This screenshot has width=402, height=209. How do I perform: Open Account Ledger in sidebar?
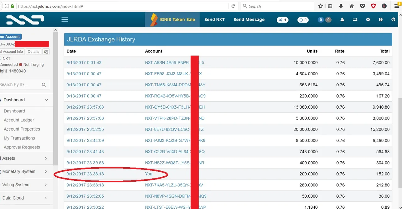coord(19,120)
